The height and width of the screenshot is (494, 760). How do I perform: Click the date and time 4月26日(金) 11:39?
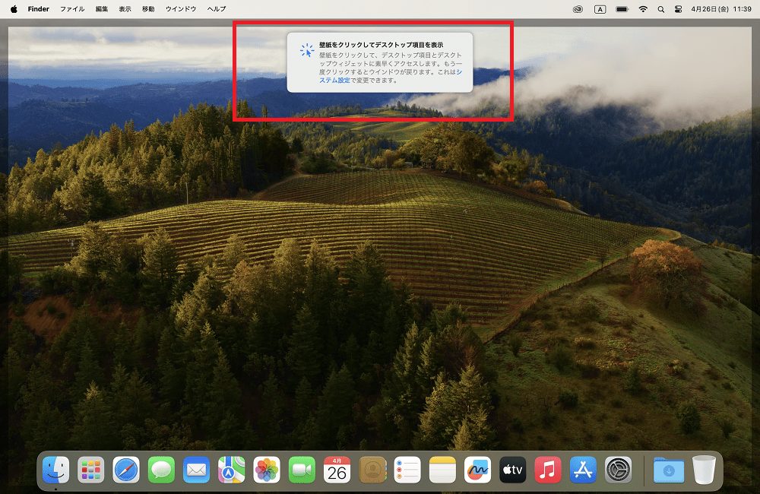[721, 8]
